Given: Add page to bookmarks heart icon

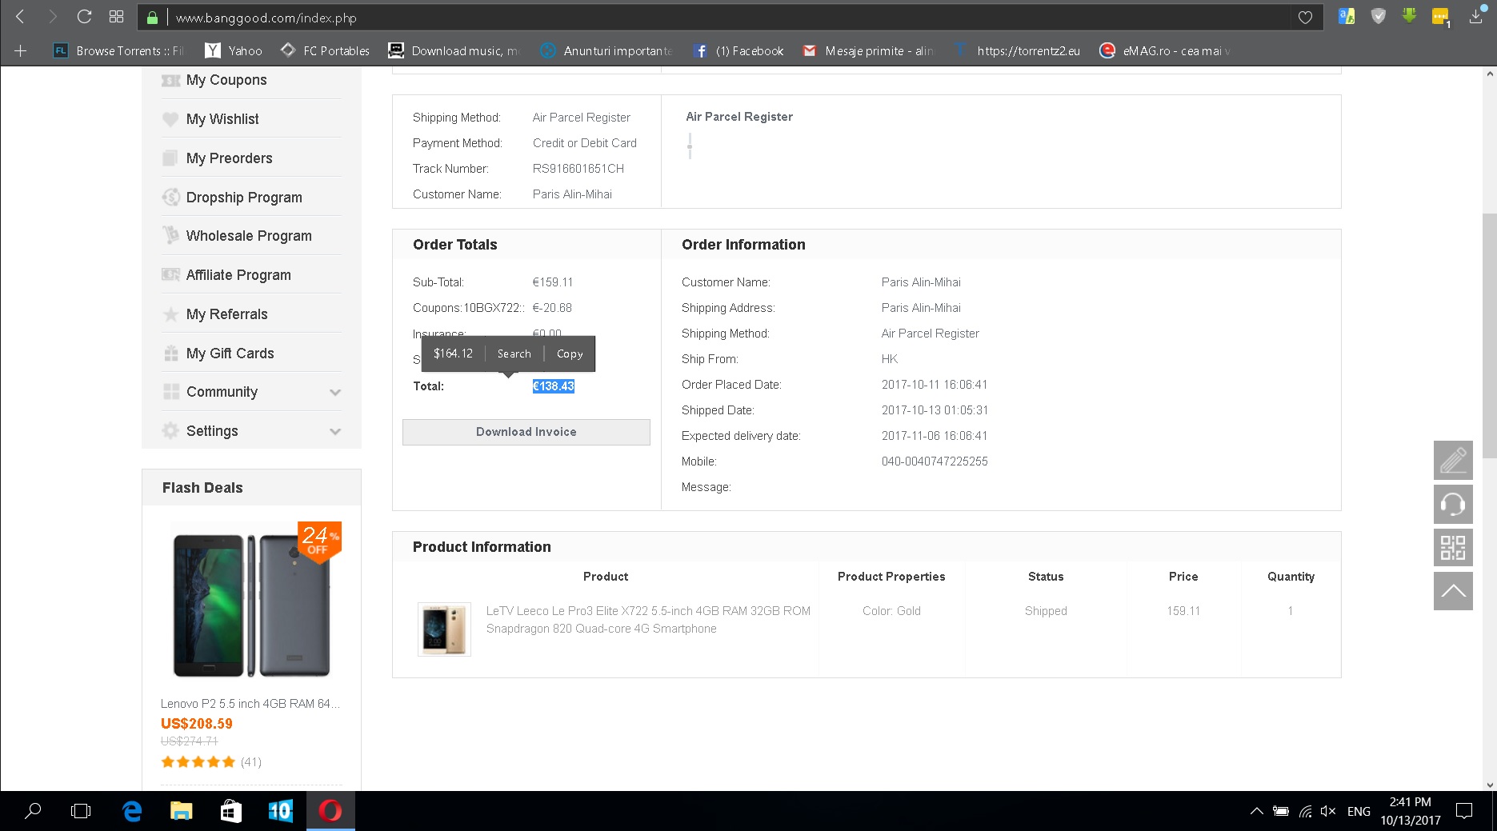Looking at the screenshot, I should pos(1305,18).
